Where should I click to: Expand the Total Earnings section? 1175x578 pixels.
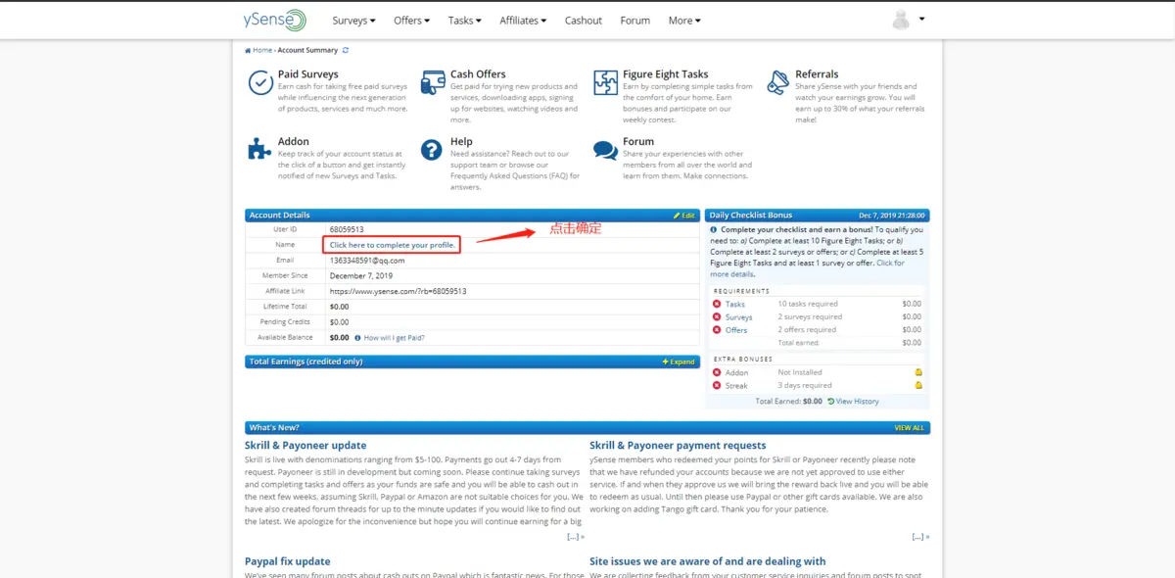679,362
